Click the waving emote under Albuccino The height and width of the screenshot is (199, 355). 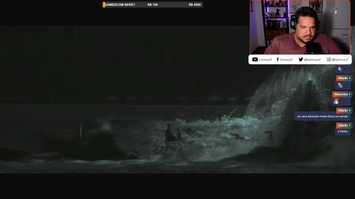pos(336,101)
